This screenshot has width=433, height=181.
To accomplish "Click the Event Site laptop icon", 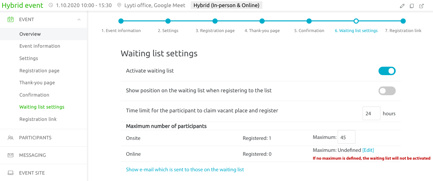I will coord(10,173).
